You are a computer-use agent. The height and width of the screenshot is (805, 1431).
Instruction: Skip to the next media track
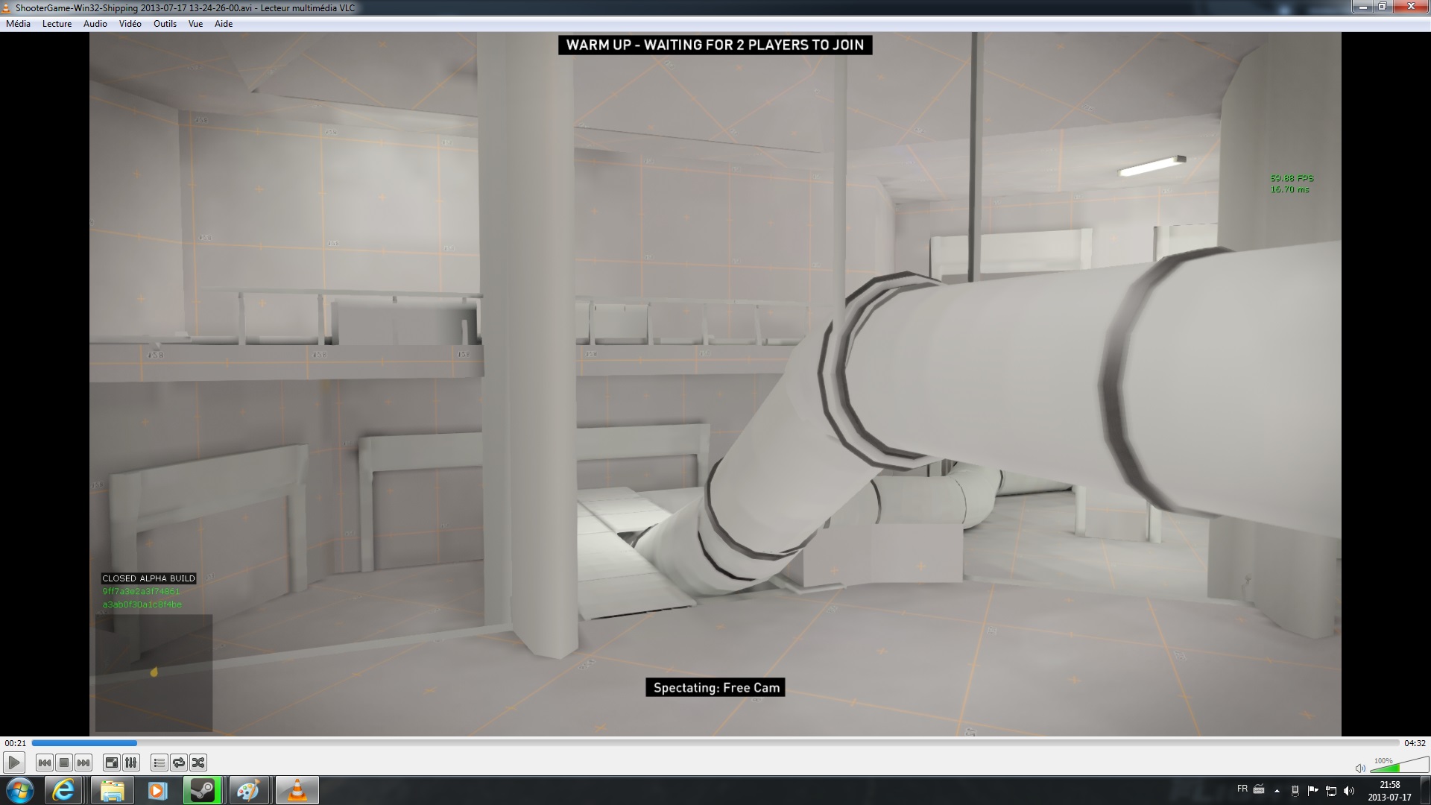click(x=83, y=763)
